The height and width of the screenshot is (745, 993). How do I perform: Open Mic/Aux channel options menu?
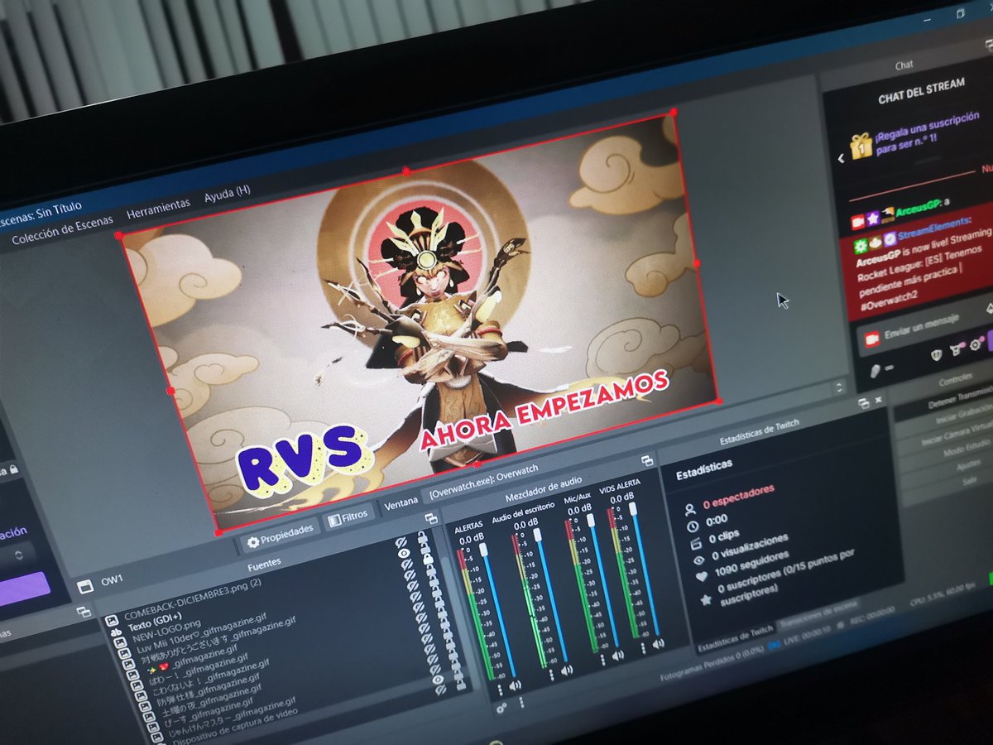(603, 661)
